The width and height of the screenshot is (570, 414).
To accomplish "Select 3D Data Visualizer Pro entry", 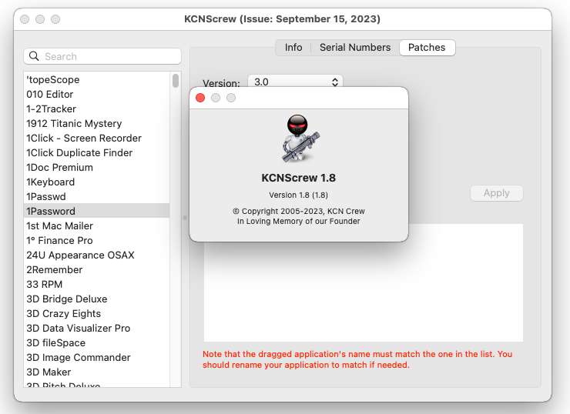I will tap(97, 328).
